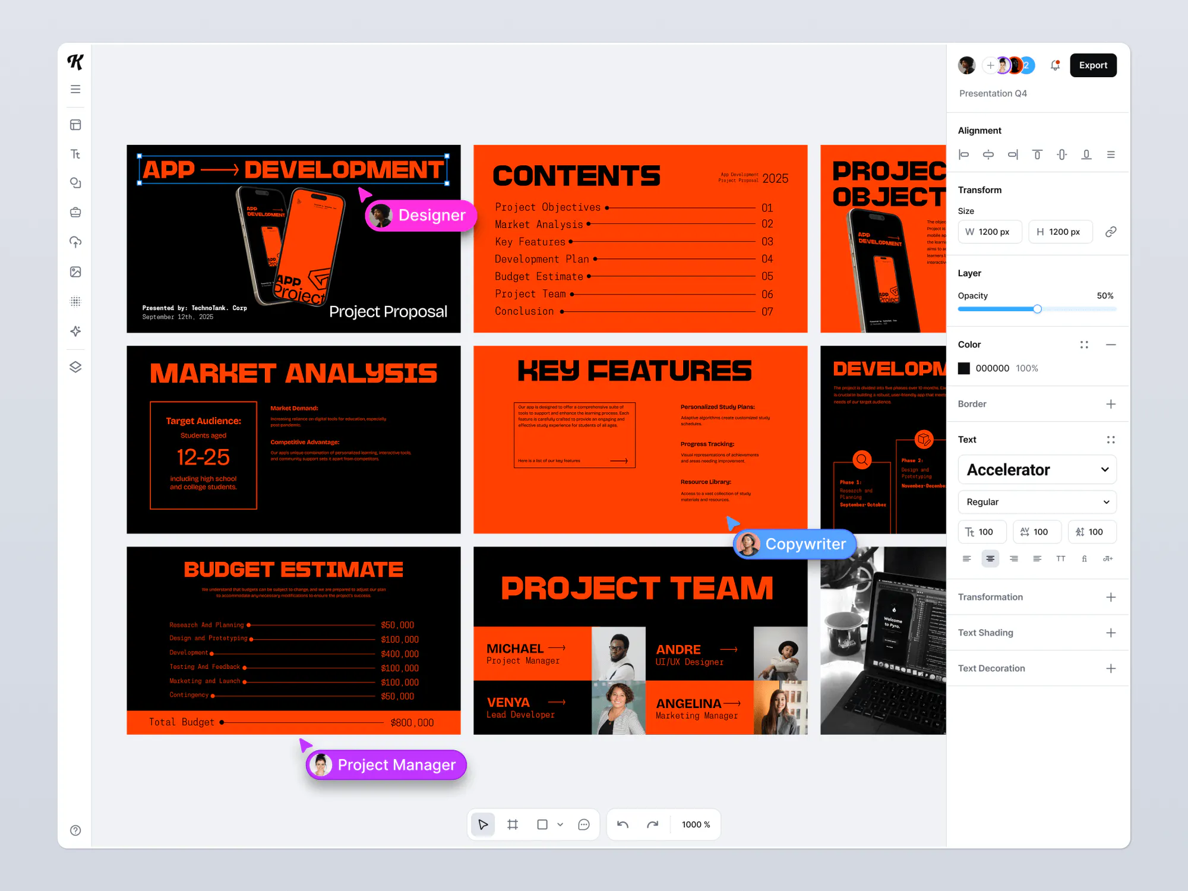Open the Regular font weight dropdown
The height and width of the screenshot is (891, 1188).
pos(1037,502)
